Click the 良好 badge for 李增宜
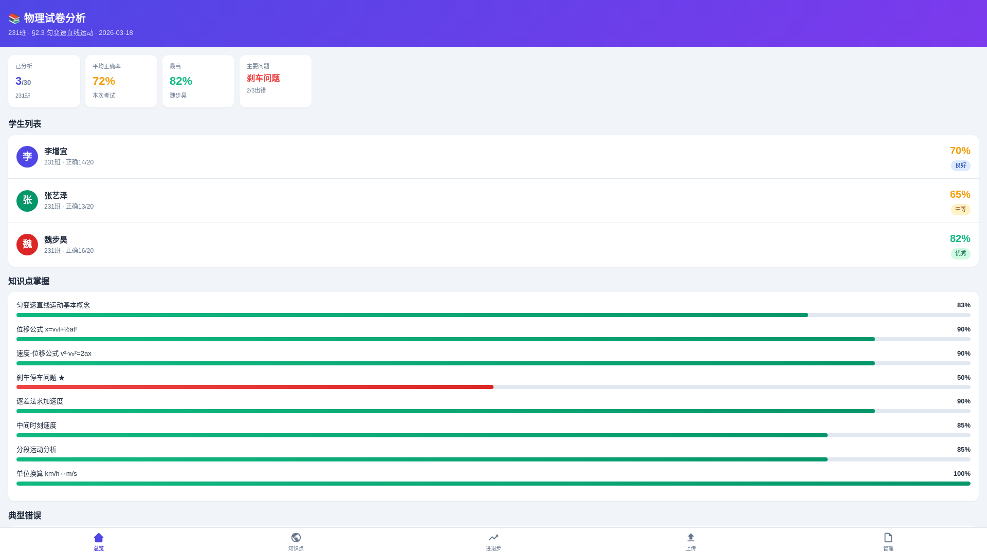987x555 pixels. click(x=960, y=165)
